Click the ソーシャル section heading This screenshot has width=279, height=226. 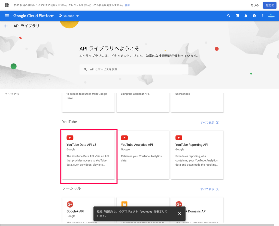(72, 188)
